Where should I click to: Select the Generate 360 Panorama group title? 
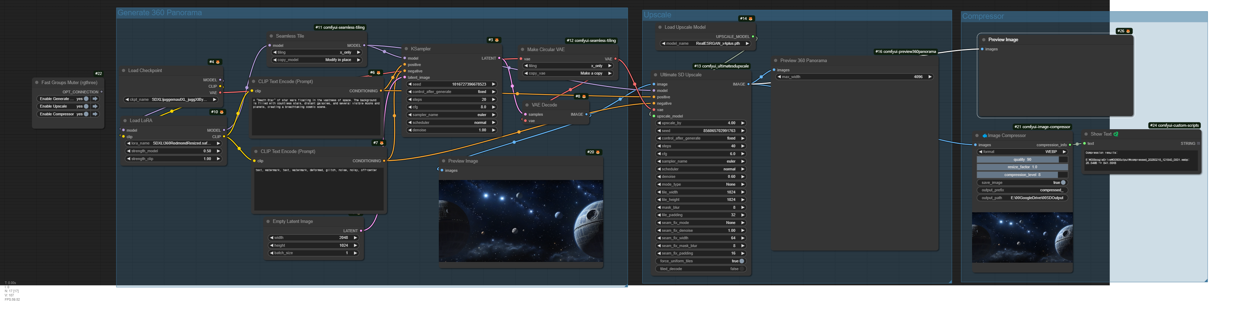click(x=160, y=13)
